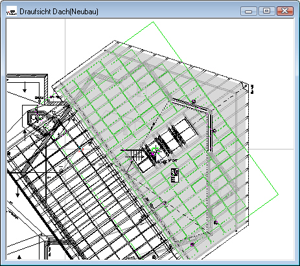Screen dimensions: 300x266
Task: Open the window system menu icon
Action: [12, 11]
